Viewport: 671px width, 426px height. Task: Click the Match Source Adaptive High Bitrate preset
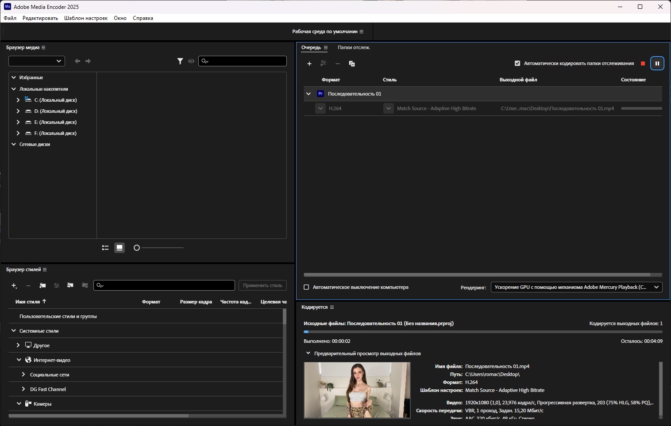(436, 108)
